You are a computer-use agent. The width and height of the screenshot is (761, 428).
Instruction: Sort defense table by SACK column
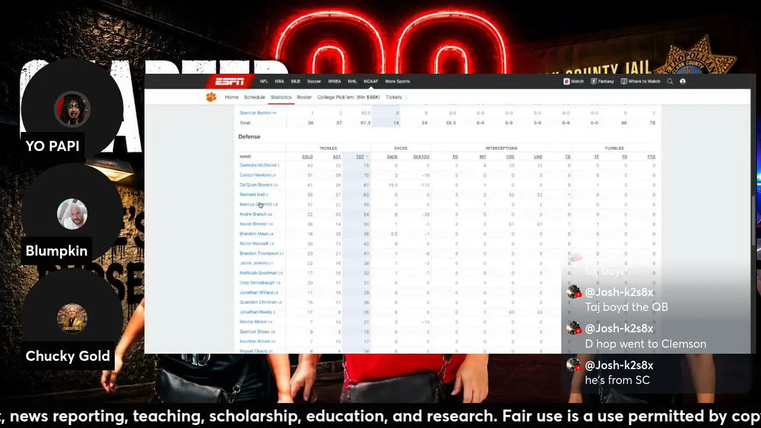tap(392, 157)
